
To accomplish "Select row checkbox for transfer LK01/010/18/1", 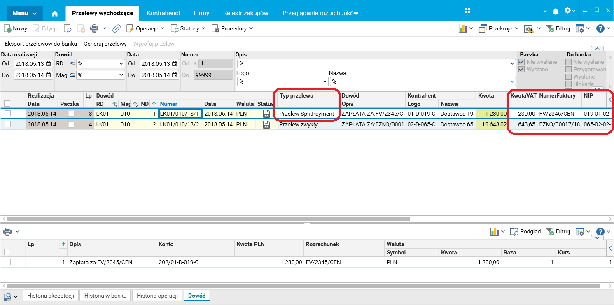I will pyautogui.click(x=7, y=114).
